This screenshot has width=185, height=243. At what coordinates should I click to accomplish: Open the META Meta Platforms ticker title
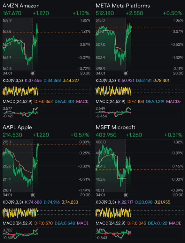coord(123,6)
